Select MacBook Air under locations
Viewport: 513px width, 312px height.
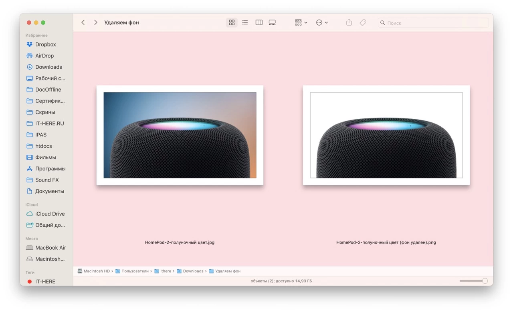click(50, 248)
